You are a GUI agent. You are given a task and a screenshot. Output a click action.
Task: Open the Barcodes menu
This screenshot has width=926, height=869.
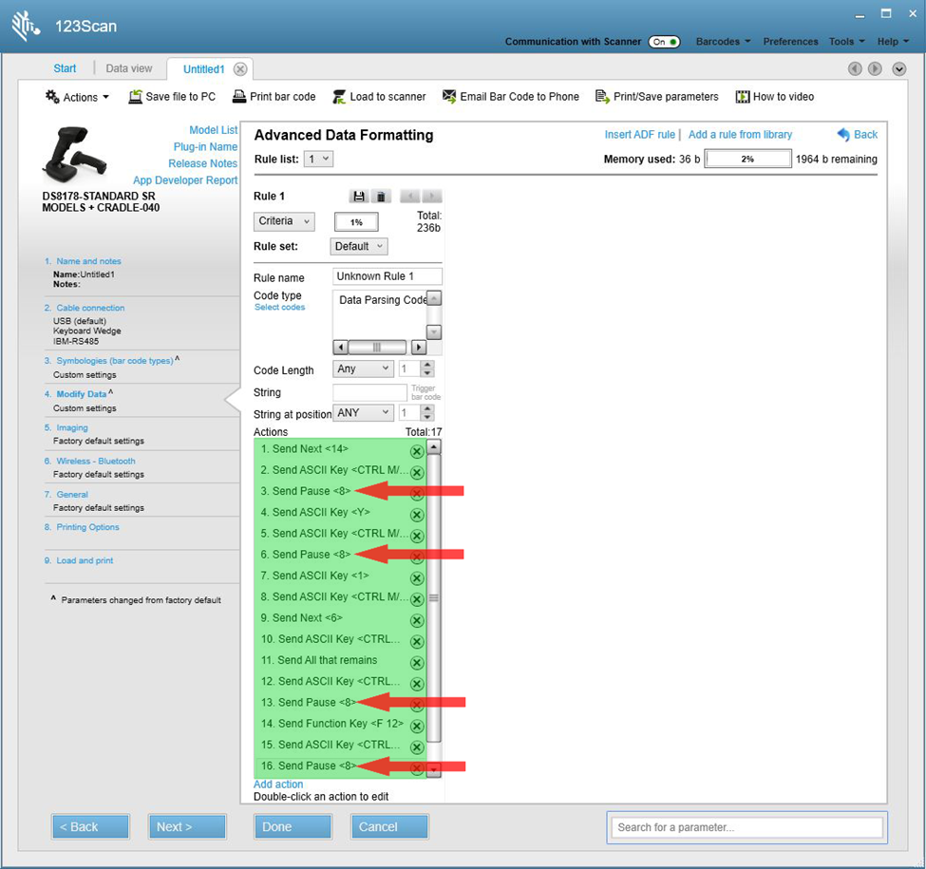point(723,42)
